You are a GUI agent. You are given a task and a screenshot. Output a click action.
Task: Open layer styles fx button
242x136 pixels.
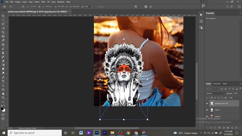(x=215, y=128)
